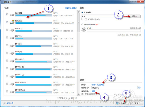Enable the 使该媒体可启动 checkbox
Viewport: 145px width, 107px height.
[86, 19]
